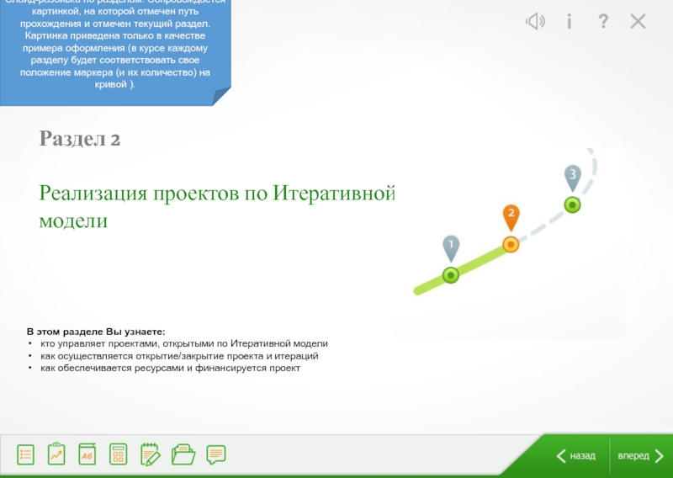Click the information 'i' icon

[570, 22]
